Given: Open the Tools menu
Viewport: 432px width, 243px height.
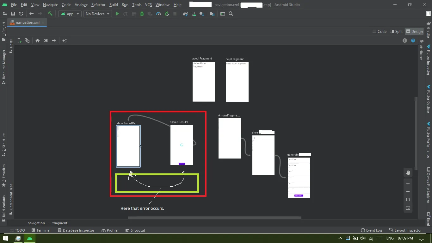Looking at the screenshot, I should point(137,5).
